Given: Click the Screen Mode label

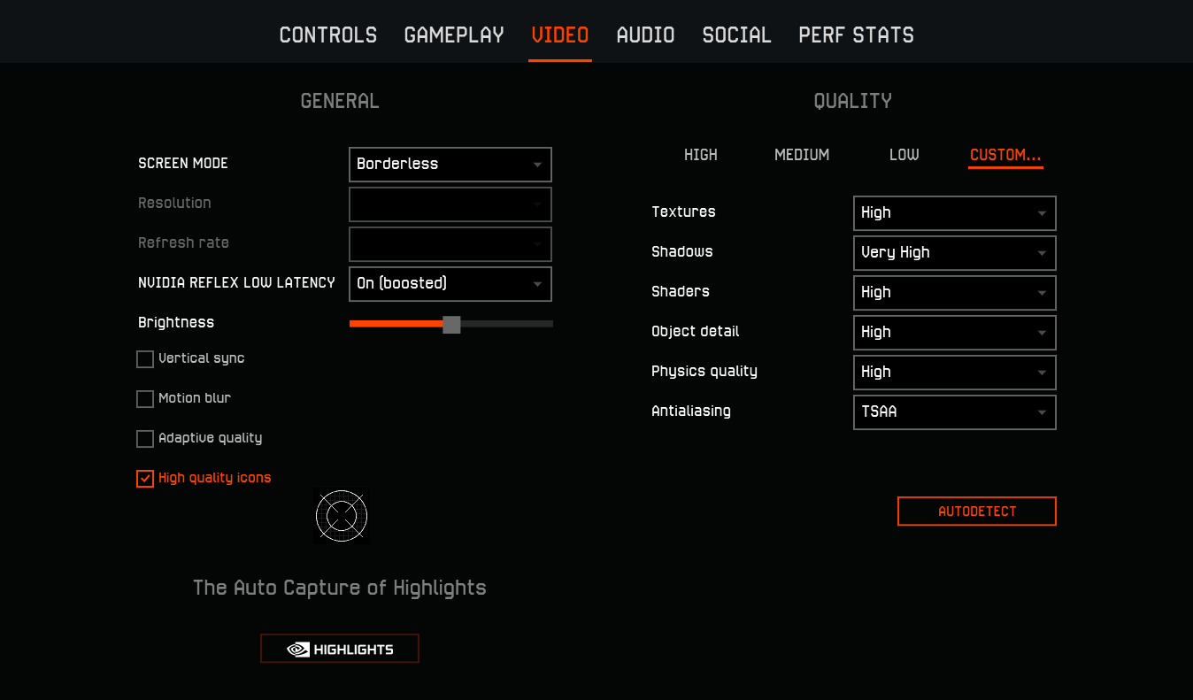Looking at the screenshot, I should 183,164.
